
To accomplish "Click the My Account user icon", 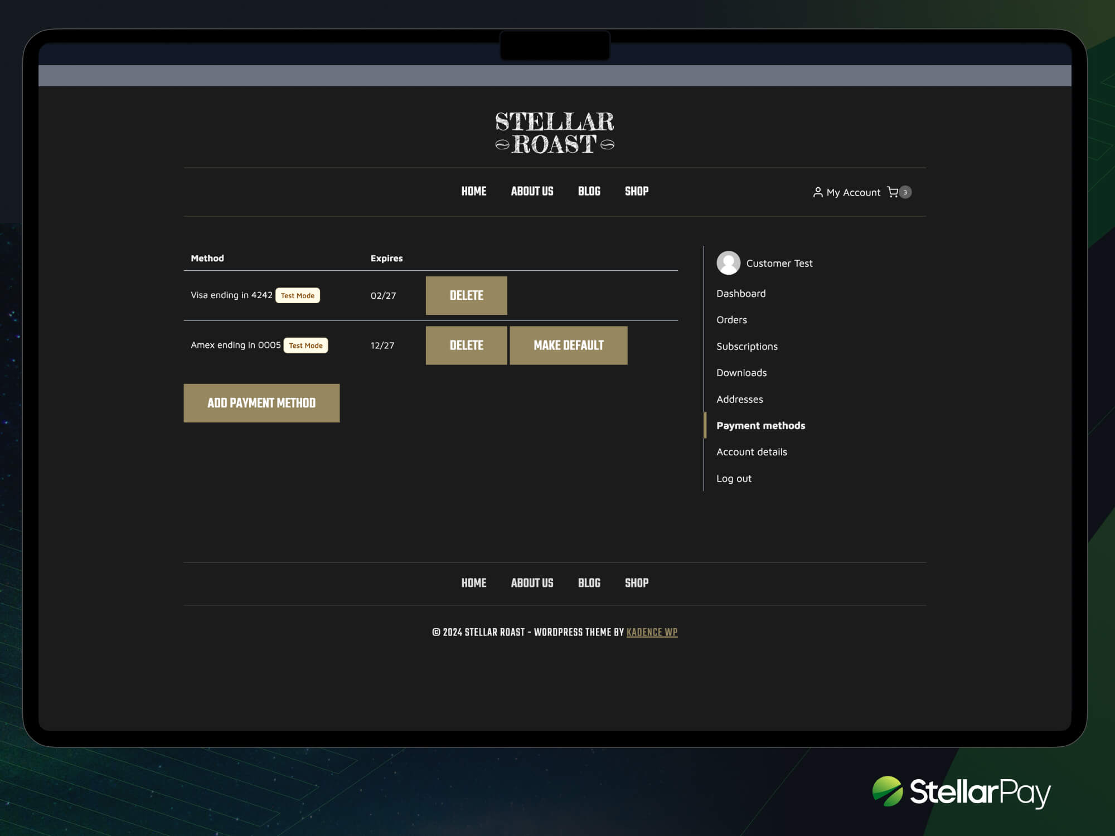I will tap(817, 192).
